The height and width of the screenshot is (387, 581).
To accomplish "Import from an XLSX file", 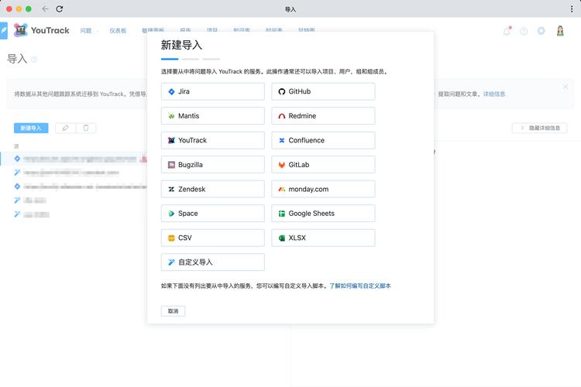I will [x=323, y=238].
